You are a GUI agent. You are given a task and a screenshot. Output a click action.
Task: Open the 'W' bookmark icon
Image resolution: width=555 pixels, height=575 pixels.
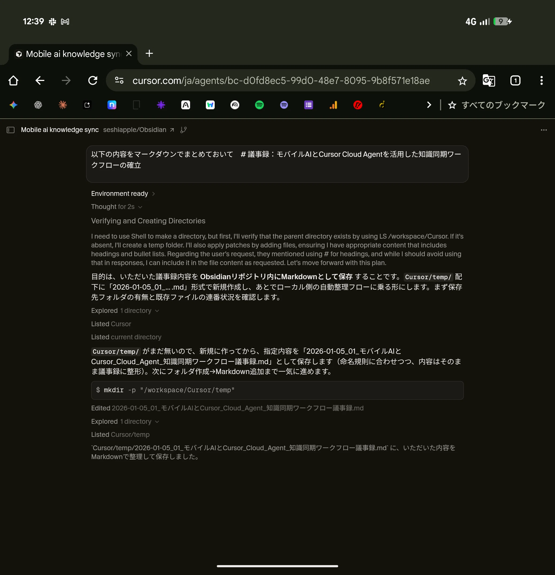(x=210, y=105)
